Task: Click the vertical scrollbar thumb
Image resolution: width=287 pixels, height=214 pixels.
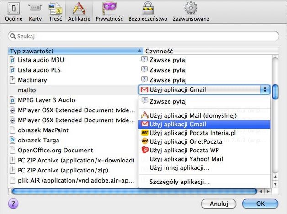Action: point(275,92)
